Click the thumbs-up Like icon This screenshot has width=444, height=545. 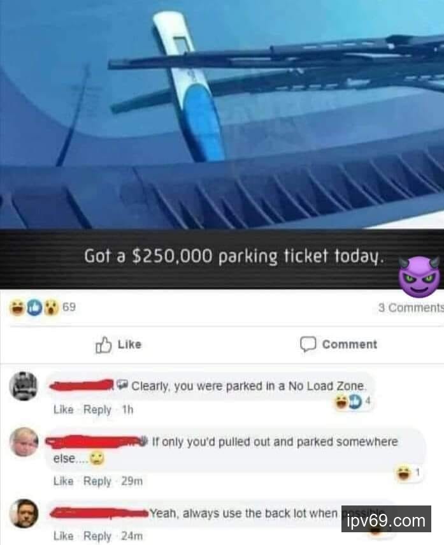(x=104, y=345)
